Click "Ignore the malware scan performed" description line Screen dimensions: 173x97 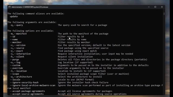coord(110,85)
